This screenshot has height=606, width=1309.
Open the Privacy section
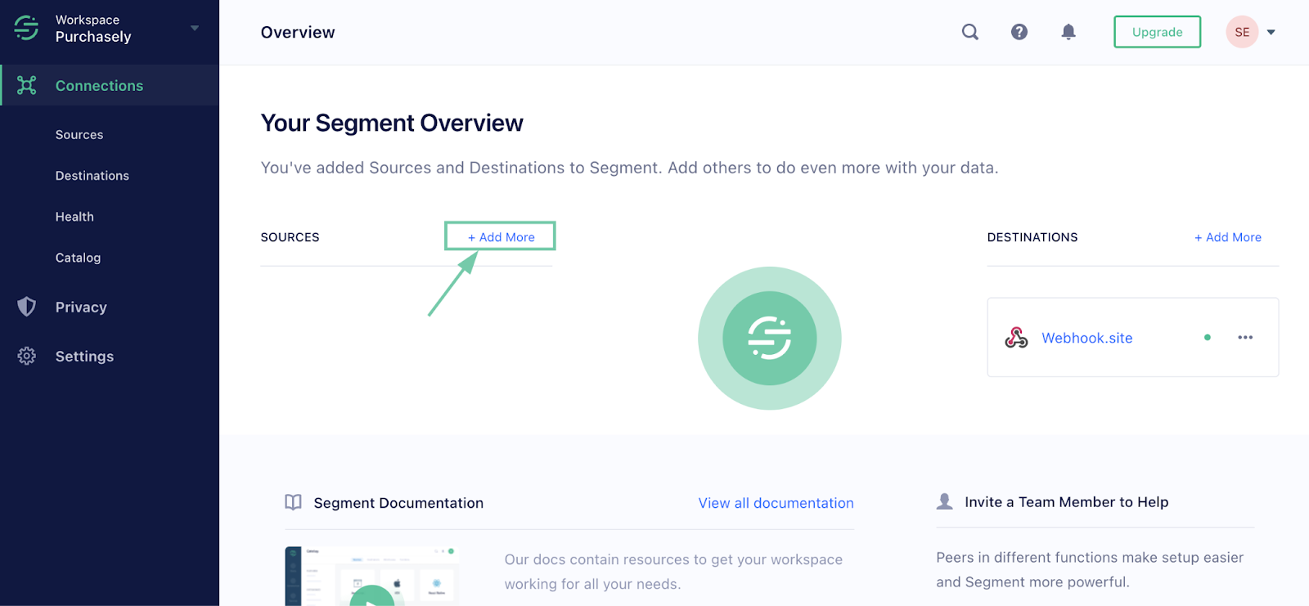[x=81, y=307]
